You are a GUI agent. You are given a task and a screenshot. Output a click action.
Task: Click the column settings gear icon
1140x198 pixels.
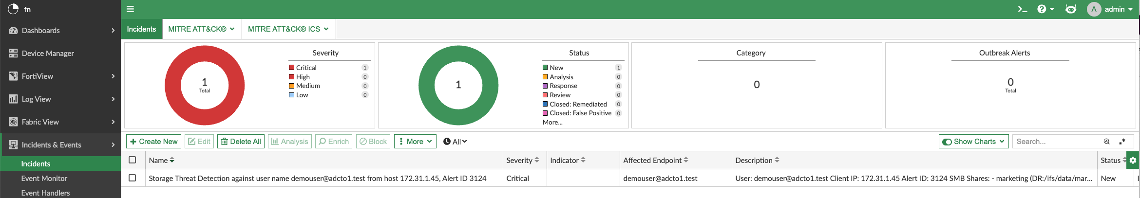[1133, 160]
